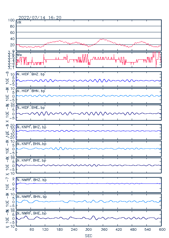Viewport: 169px width, 238px height.
Task: Click the 2022/07/14 16:20 timestamp title
Action: click(x=40, y=18)
